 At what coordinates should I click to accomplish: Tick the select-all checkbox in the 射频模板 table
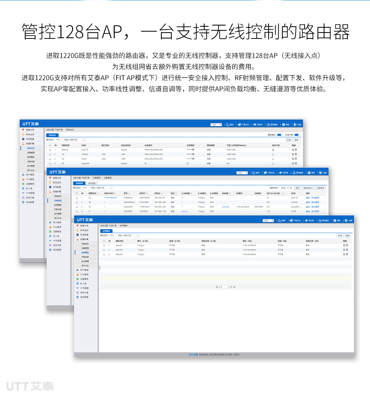[104, 241]
